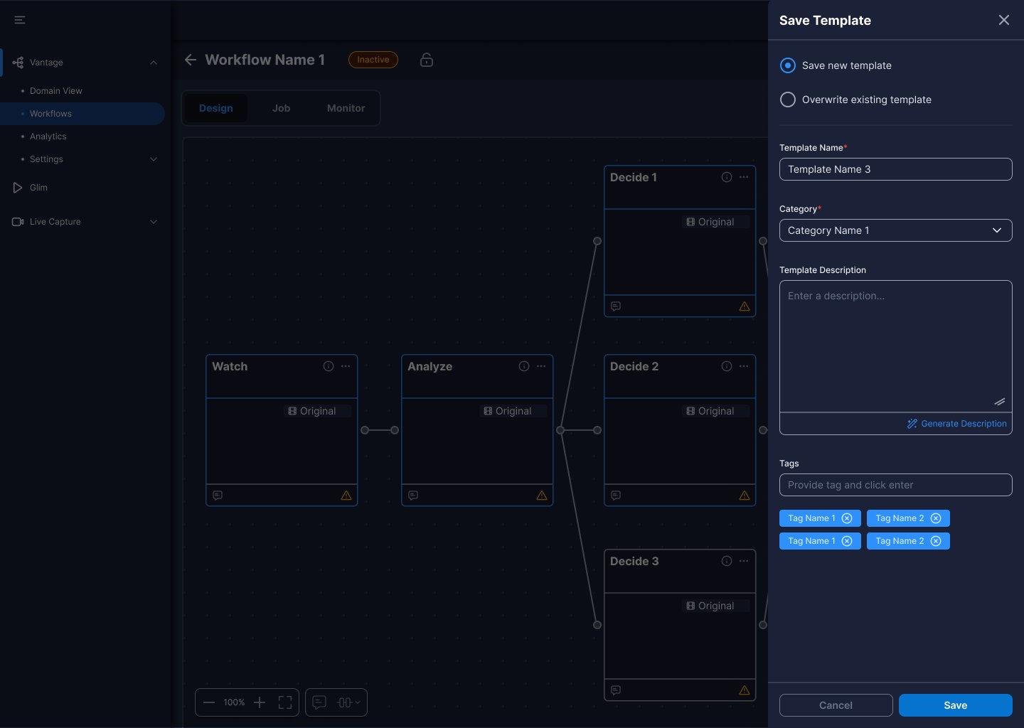The width and height of the screenshot is (1024, 728).
Task: Open the layout options dropdown in canvas toolbar
Action: 348,702
